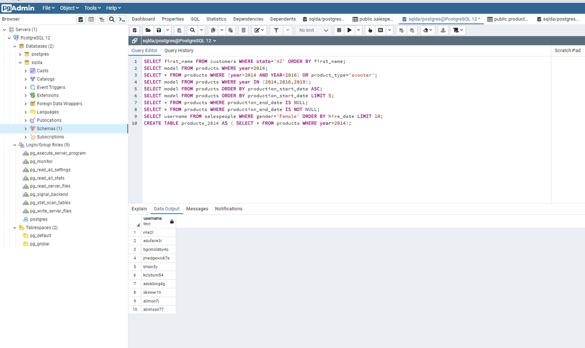Screen dimensions: 585x348
Task: Open the File menu
Action: point(48,8)
